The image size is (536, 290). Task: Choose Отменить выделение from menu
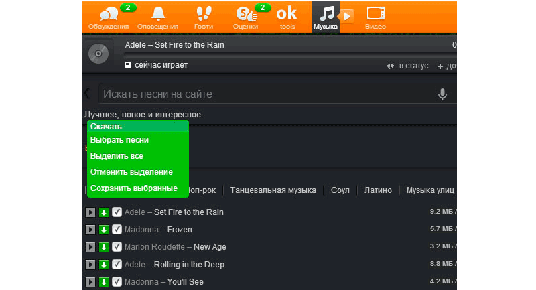[x=131, y=172]
